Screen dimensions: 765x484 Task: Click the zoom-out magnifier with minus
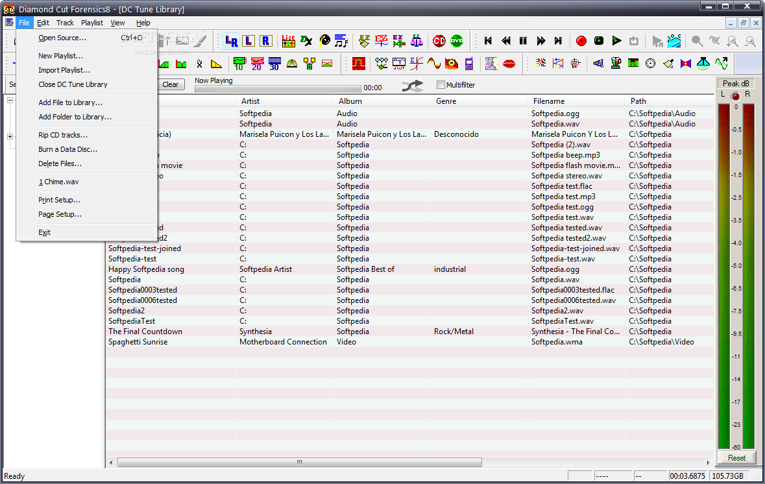pos(750,41)
